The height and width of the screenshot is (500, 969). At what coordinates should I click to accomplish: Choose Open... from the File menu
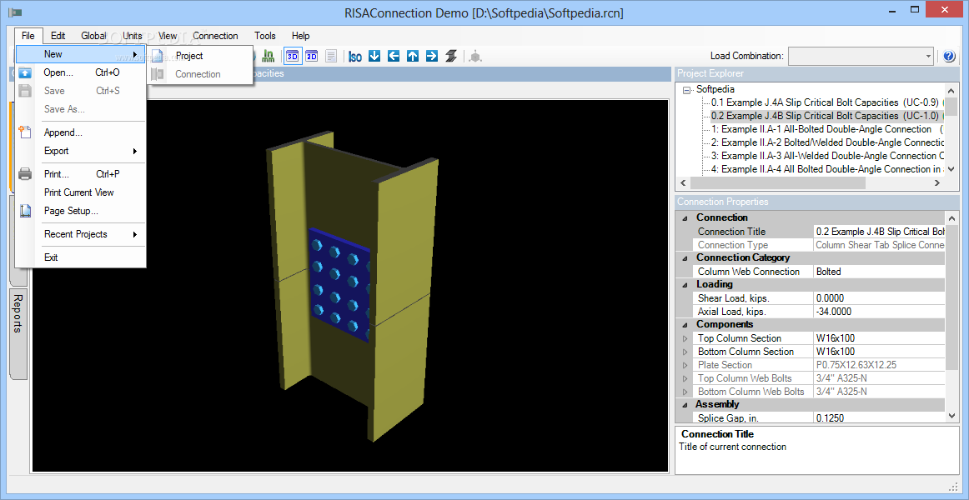coord(81,72)
